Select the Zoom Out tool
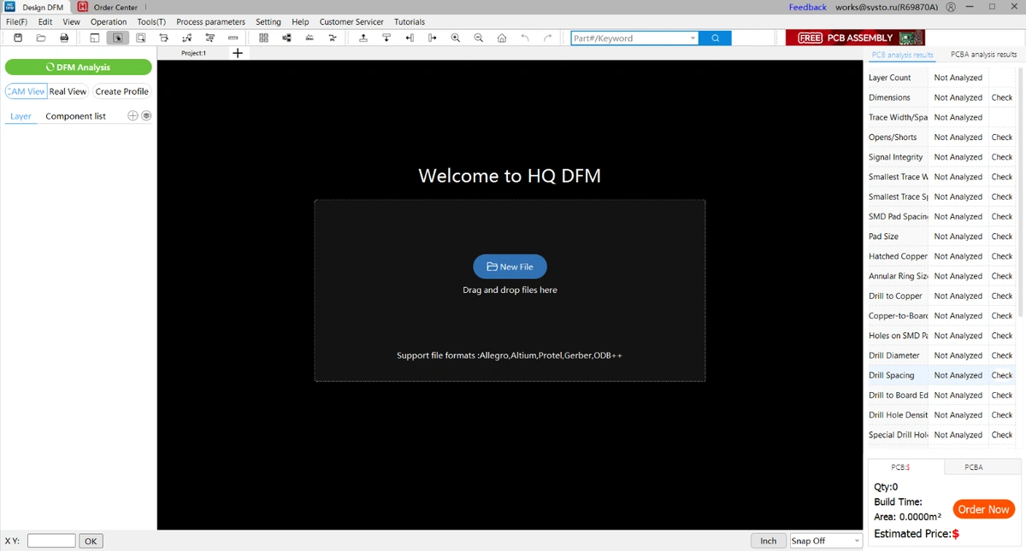 (478, 38)
